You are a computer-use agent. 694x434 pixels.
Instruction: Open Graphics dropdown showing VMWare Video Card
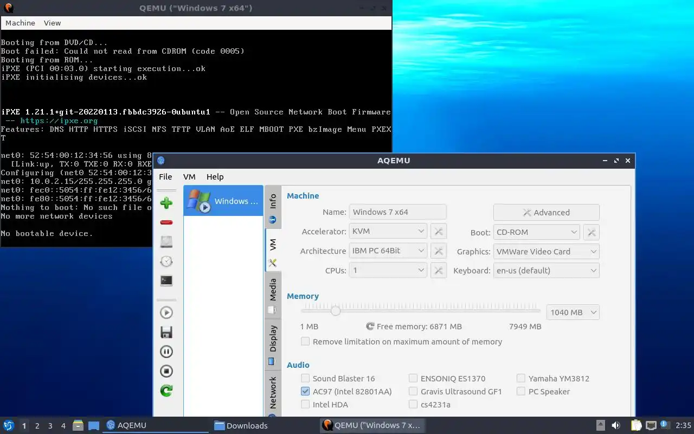tap(547, 252)
